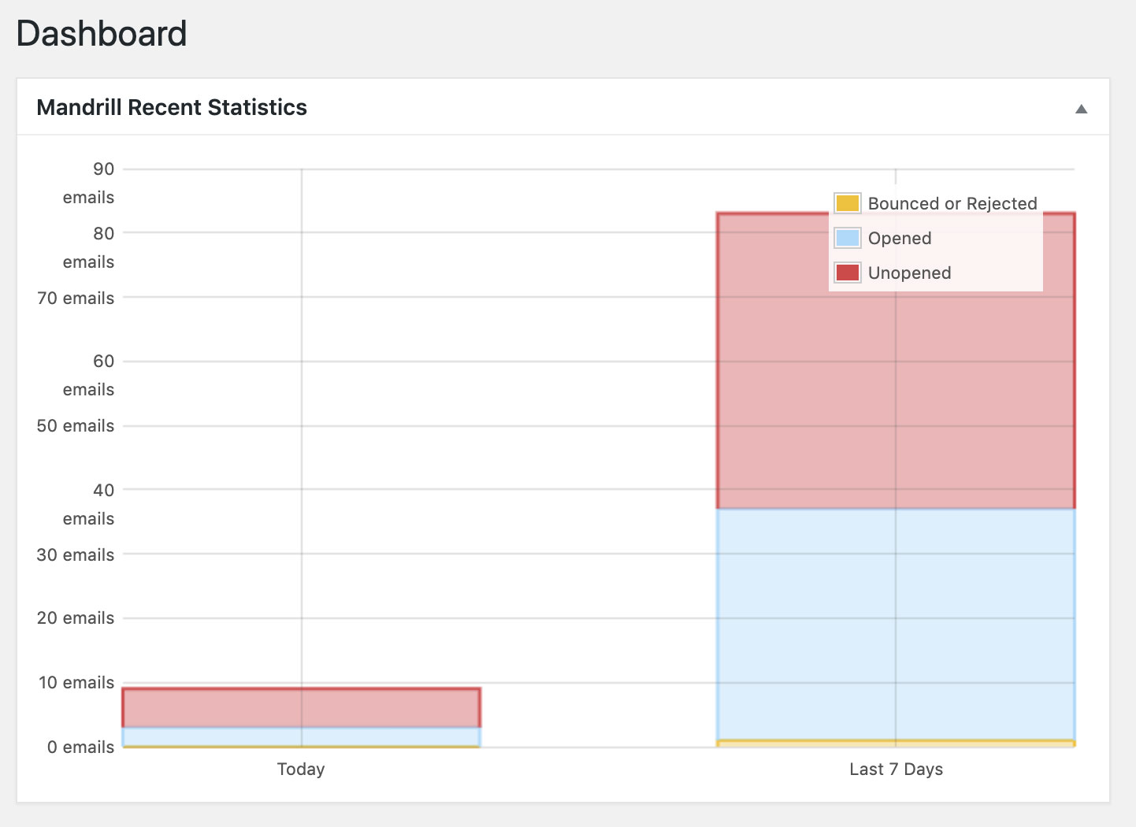Click the red Unopened legend swatch
Image resolution: width=1136 pixels, height=827 pixels.
pyautogui.click(x=847, y=273)
